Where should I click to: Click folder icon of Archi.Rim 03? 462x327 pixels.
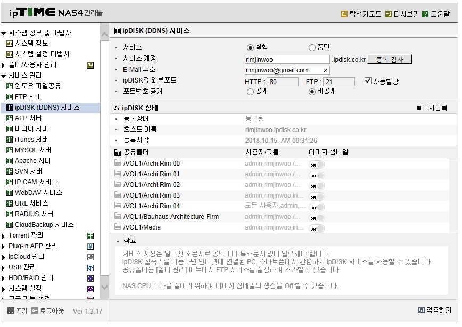[x=118, y=194]
